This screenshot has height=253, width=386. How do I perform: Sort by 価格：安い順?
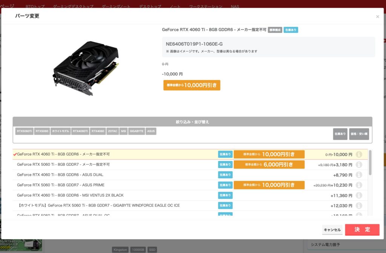coord(359,134)
